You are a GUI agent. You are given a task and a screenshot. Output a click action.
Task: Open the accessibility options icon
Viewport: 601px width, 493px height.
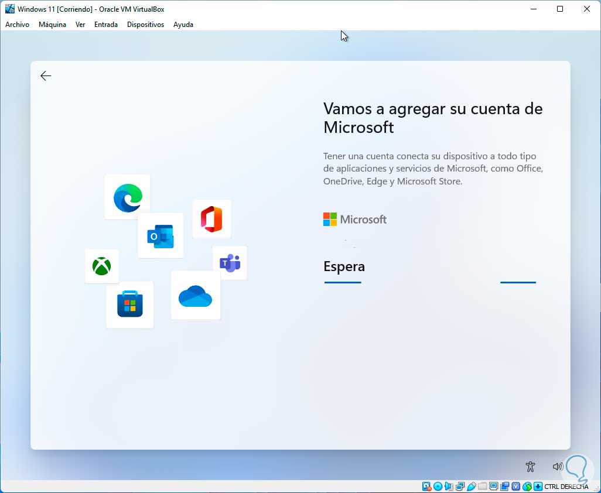pyautogui.click(x=531, y=466)
